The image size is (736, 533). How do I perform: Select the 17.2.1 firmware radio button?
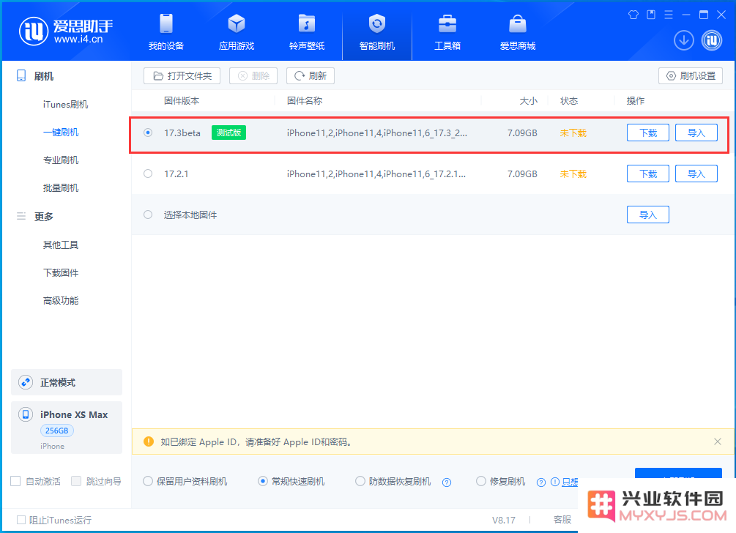[x=148, y=174]
